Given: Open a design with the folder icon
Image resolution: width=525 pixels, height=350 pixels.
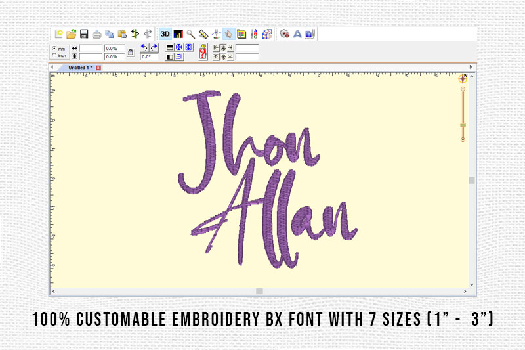Looking at the screenshot, I should 71,34.
